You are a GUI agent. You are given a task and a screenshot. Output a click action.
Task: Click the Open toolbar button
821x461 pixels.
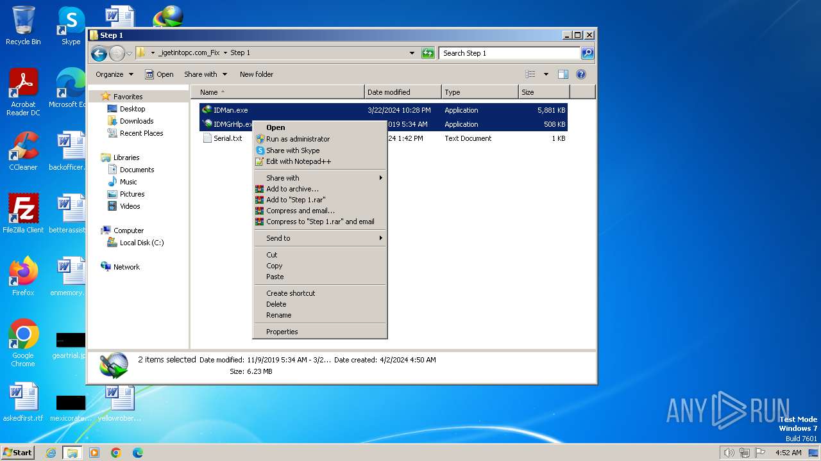tap(159, 74)
